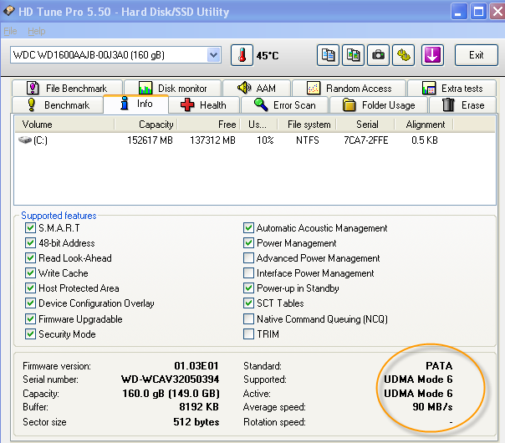Open options with wrench icon

403,55
